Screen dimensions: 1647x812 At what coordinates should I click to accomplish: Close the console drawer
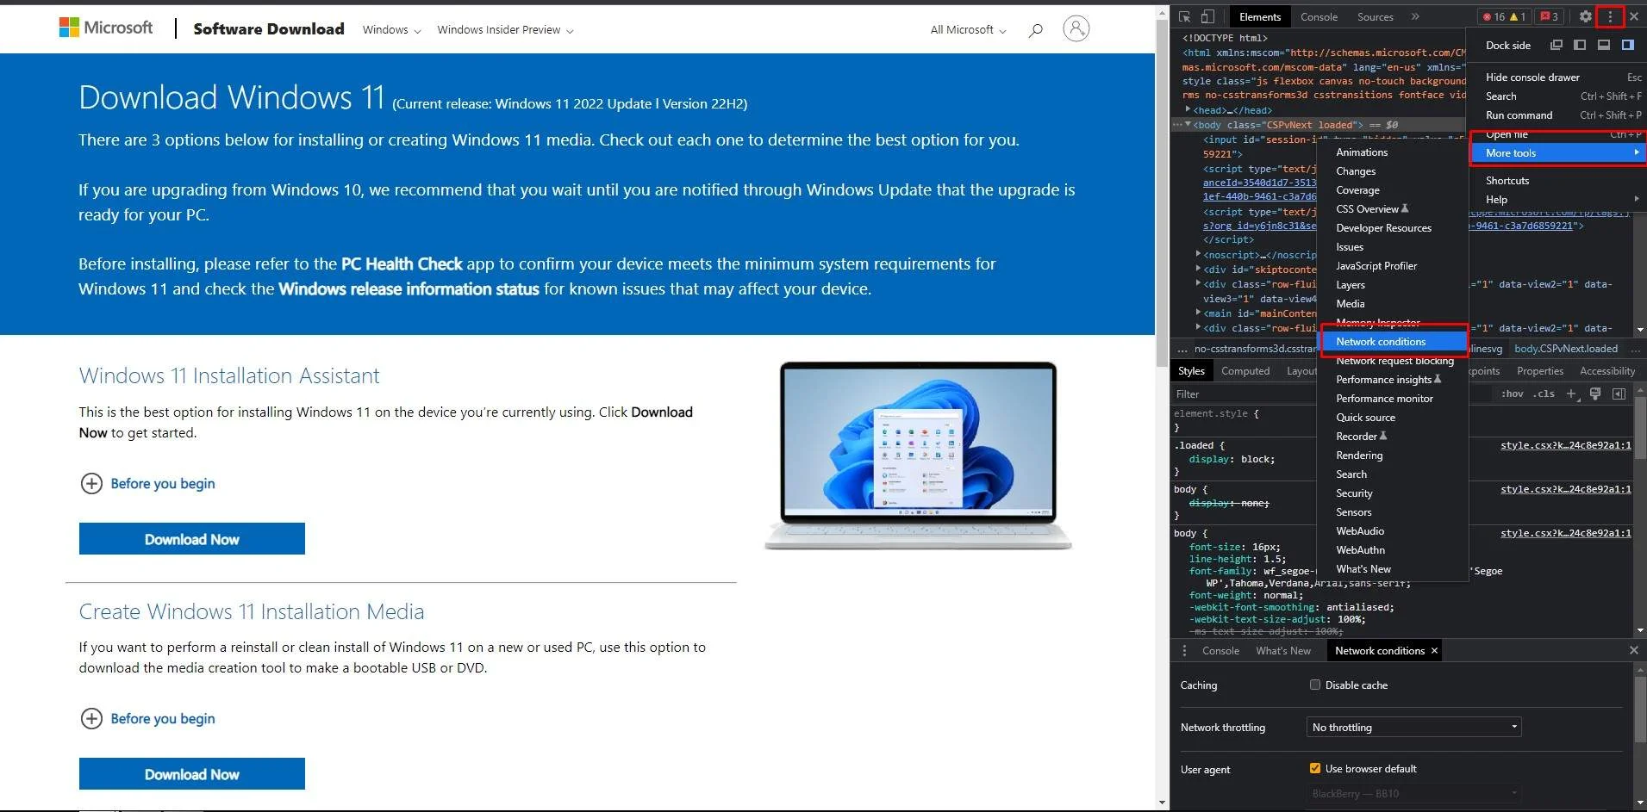(1633, 651)
